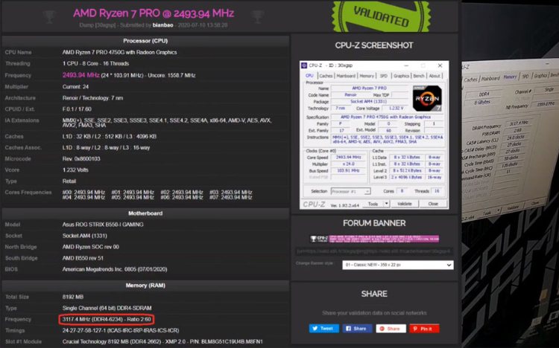
Task: Click the '24-27-27-58-127-1' timings value
Action: click(121, 331)
